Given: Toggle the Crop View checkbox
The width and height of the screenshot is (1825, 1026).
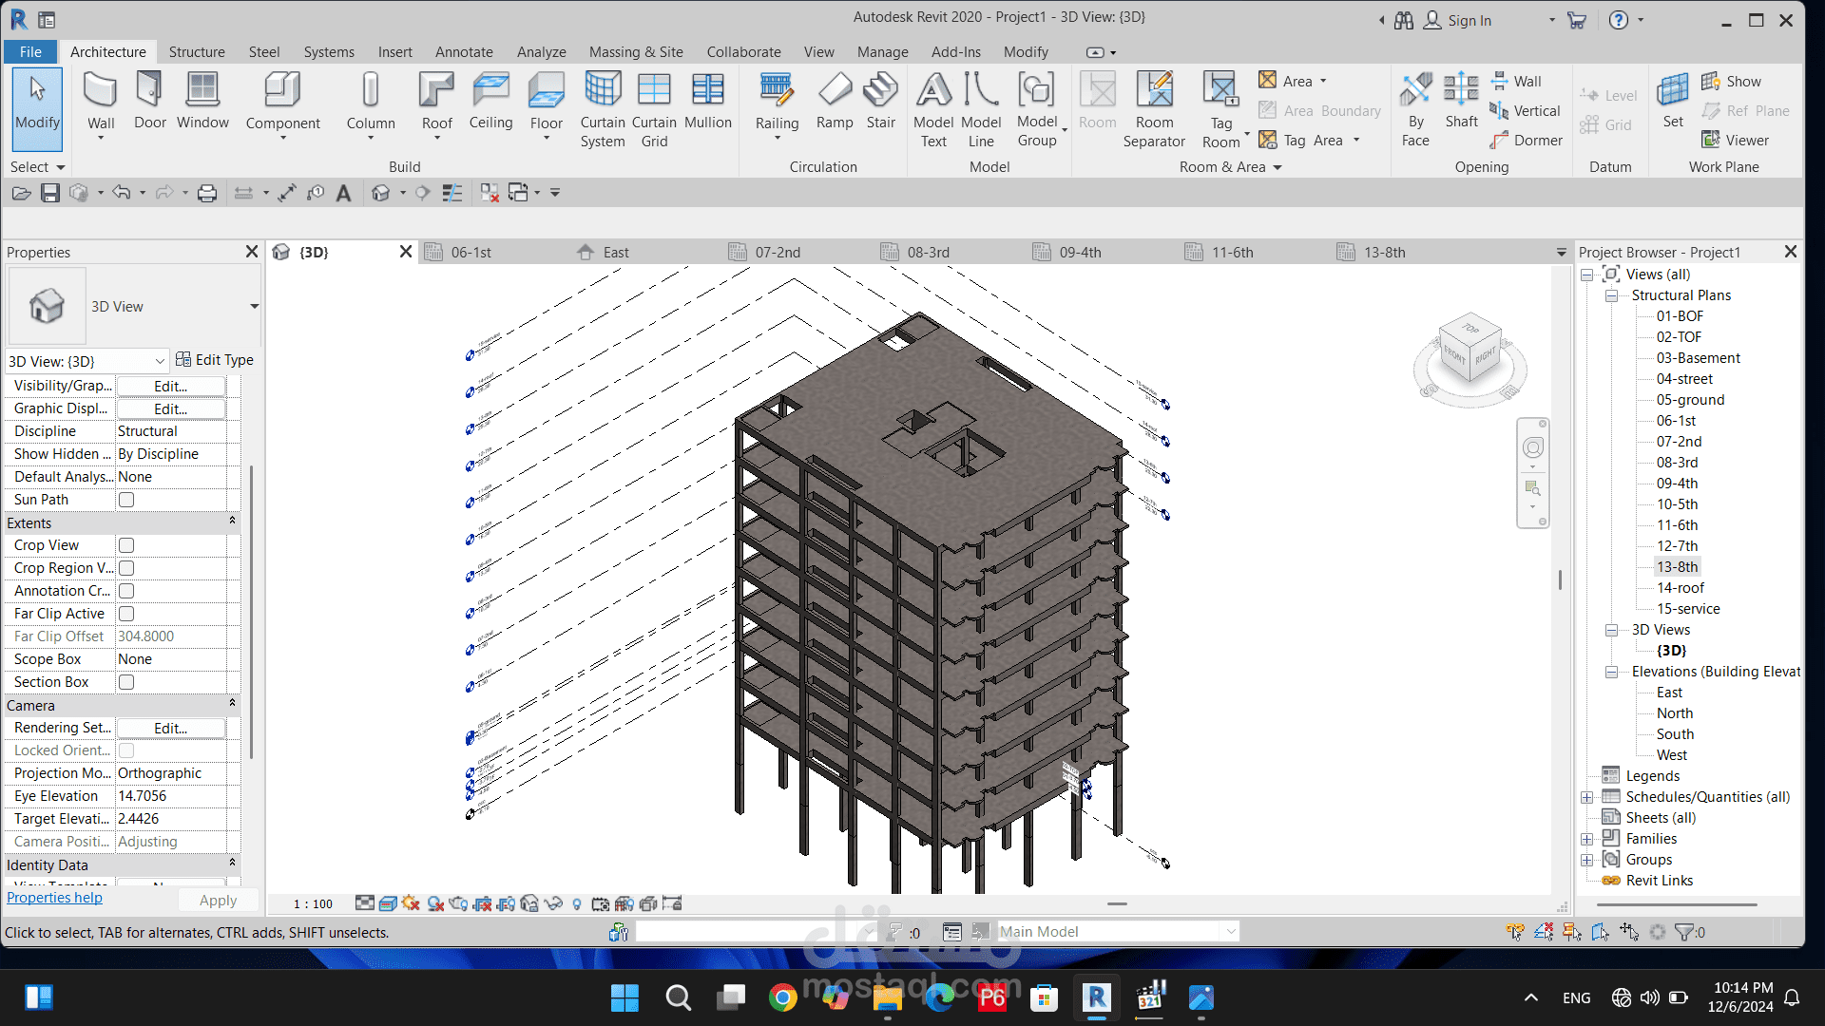Looking at the screenshot, I should (x=126, y=545).
